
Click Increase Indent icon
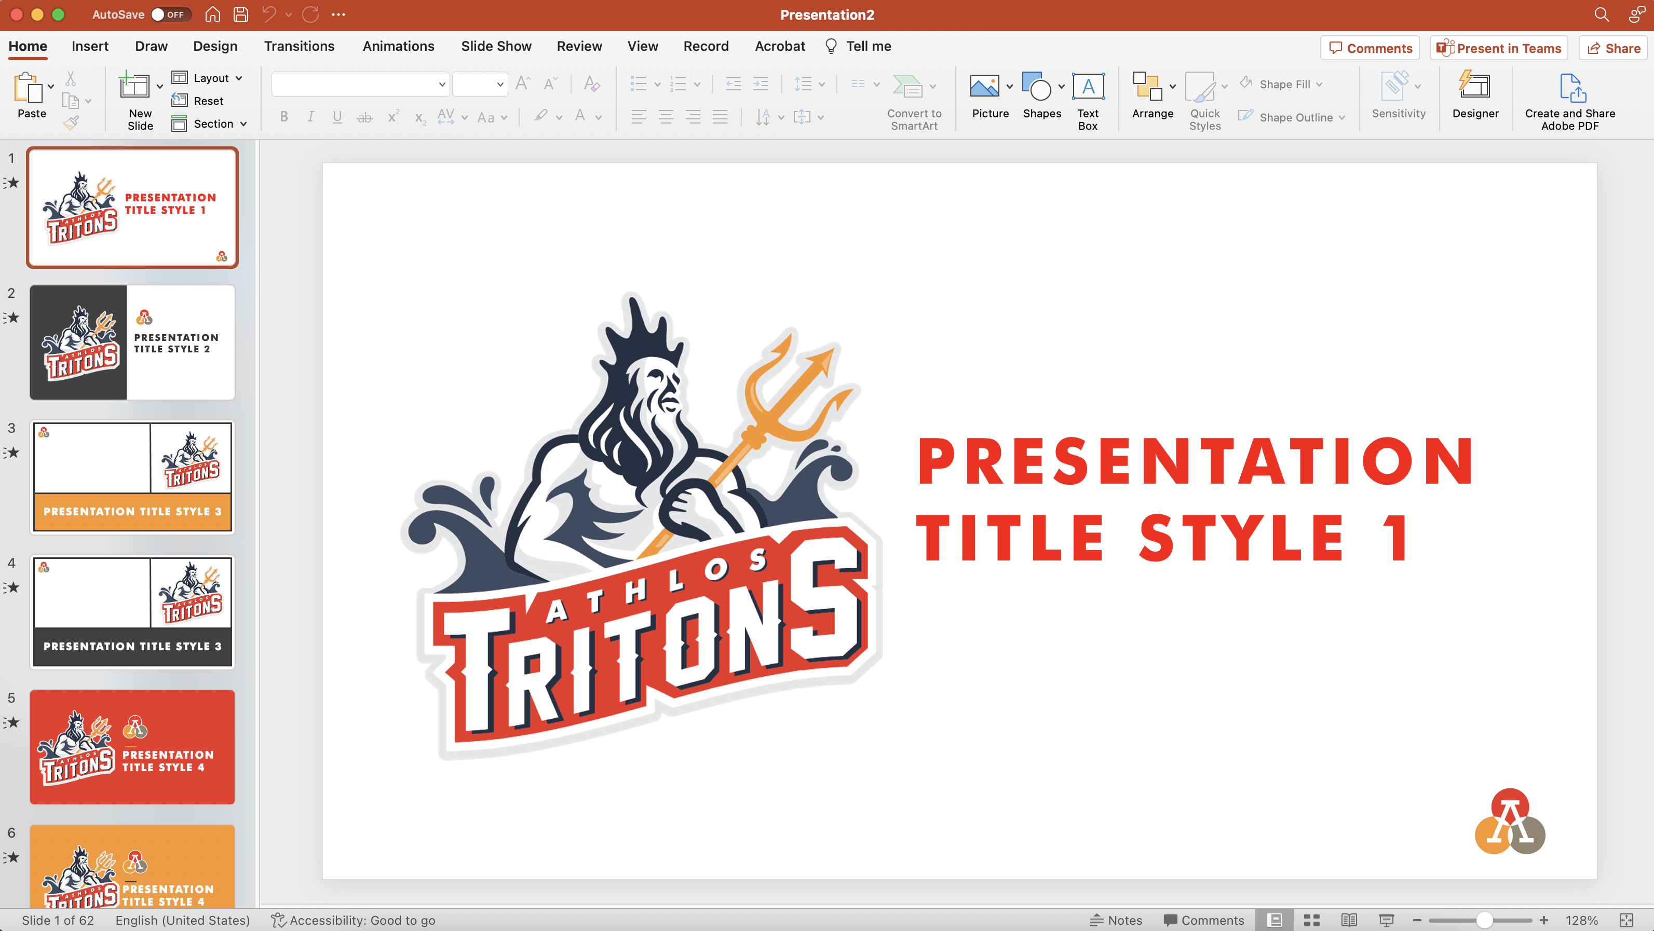click(x=760, y=84)
